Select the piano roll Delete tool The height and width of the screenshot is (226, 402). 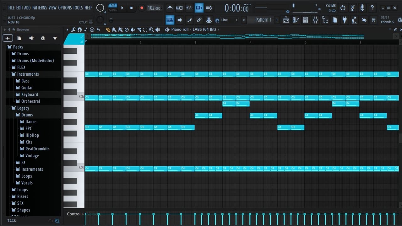tap(127, 30)
